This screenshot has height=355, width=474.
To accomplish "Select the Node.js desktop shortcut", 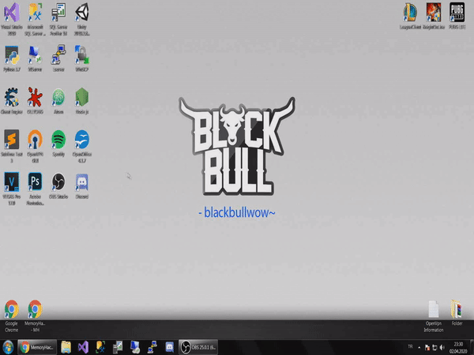I will click(82, 101).
